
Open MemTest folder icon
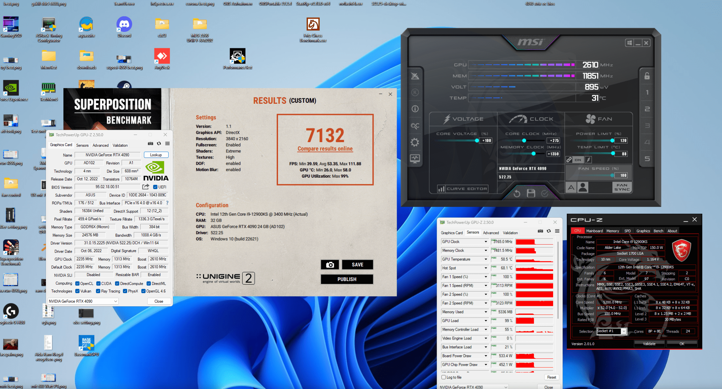(49, 59)
